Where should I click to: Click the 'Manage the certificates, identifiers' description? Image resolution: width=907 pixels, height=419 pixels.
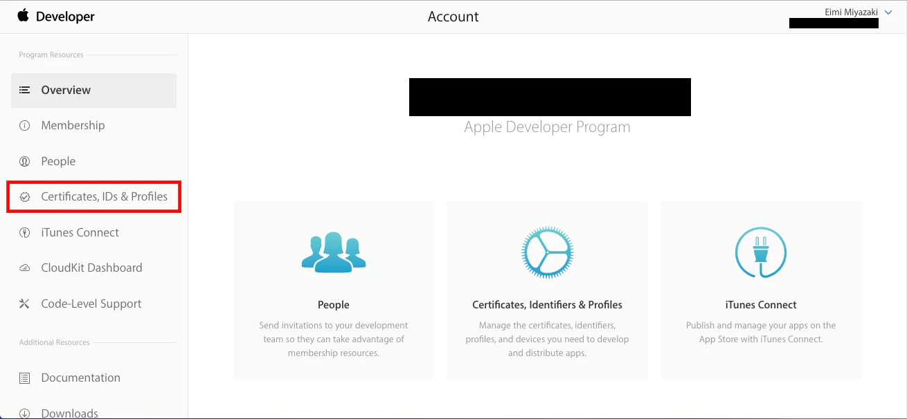click(547, 339)
